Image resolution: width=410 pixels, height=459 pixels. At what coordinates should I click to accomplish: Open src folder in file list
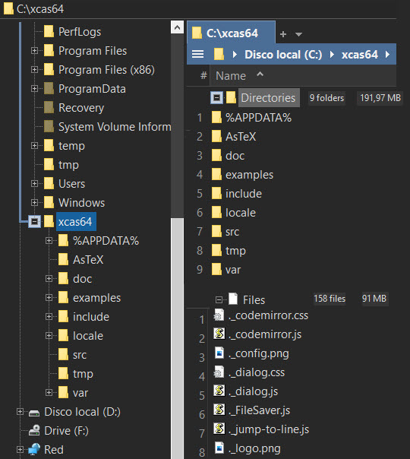[x=232, y=232]
